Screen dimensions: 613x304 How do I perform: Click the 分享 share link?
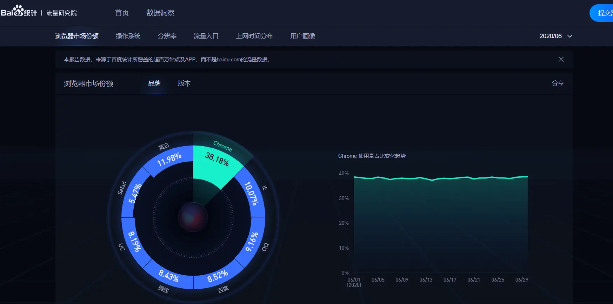pos(558,83)
